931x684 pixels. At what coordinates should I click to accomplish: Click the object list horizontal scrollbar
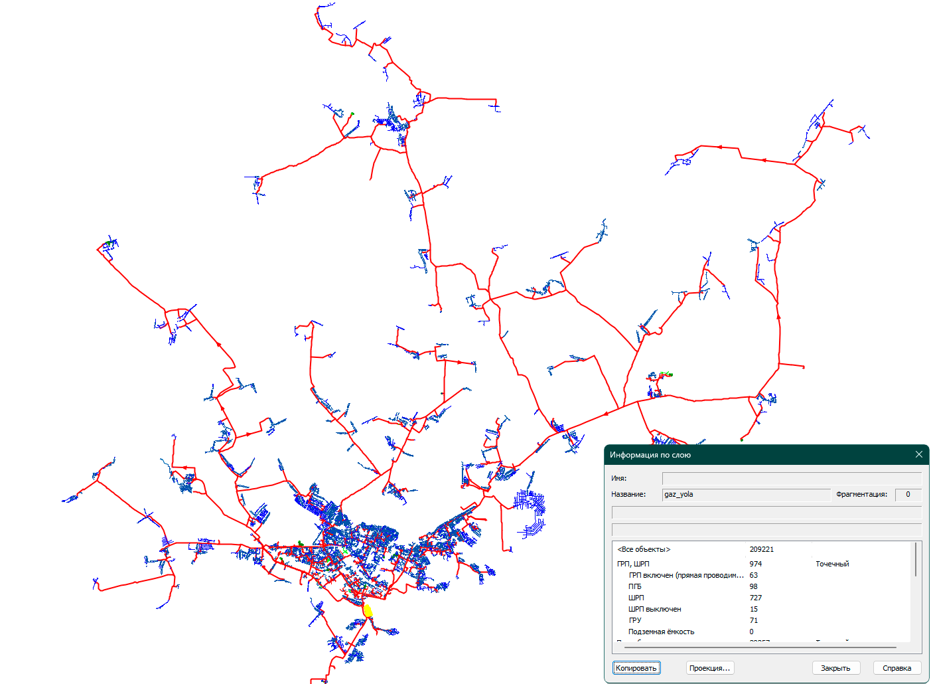click(756, 647)
